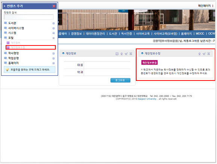The width and height of the screenshot is (217, 164).
Task: Click edit icon on 개인정보 portlet
Action: pyautogui.click(x=117, y=54)
